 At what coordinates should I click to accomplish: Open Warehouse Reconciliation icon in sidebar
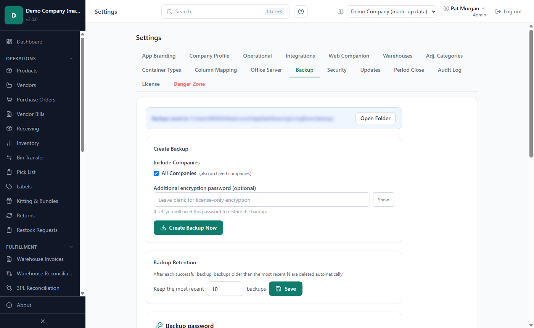9,273
